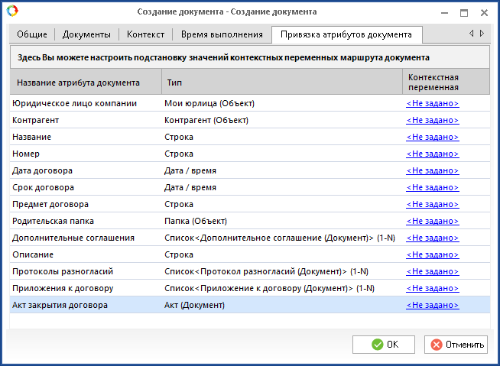Assign context variable for Дата договора
Image resolution: width=500 pixels, height=366 pixels.
pos(432,170)
